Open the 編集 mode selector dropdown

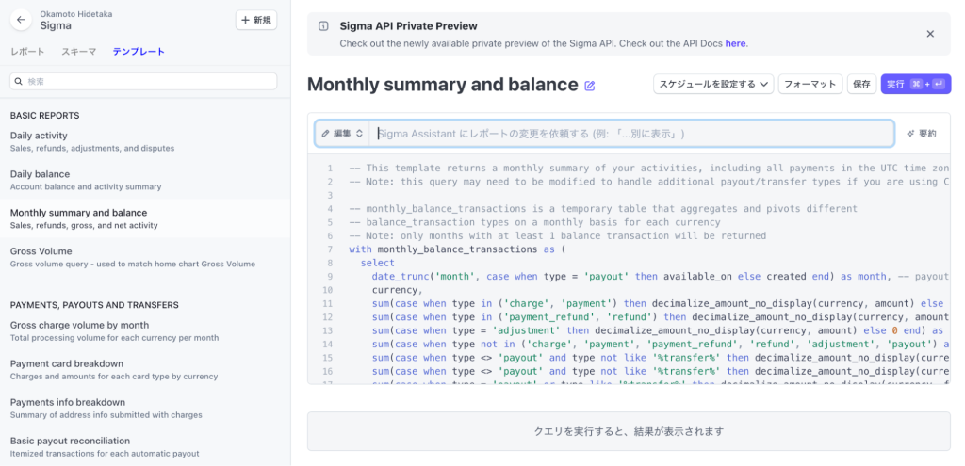pyautogui.click(x=342, y=134)
